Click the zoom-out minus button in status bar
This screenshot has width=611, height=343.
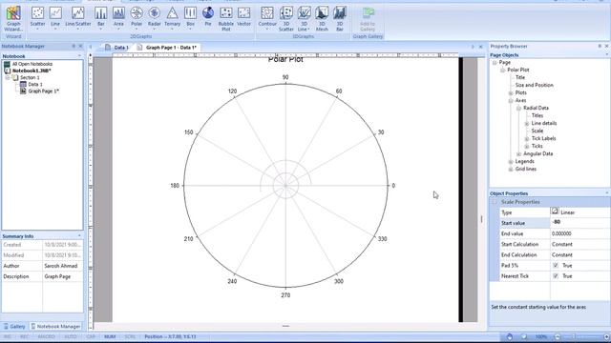tap(558, 336)
